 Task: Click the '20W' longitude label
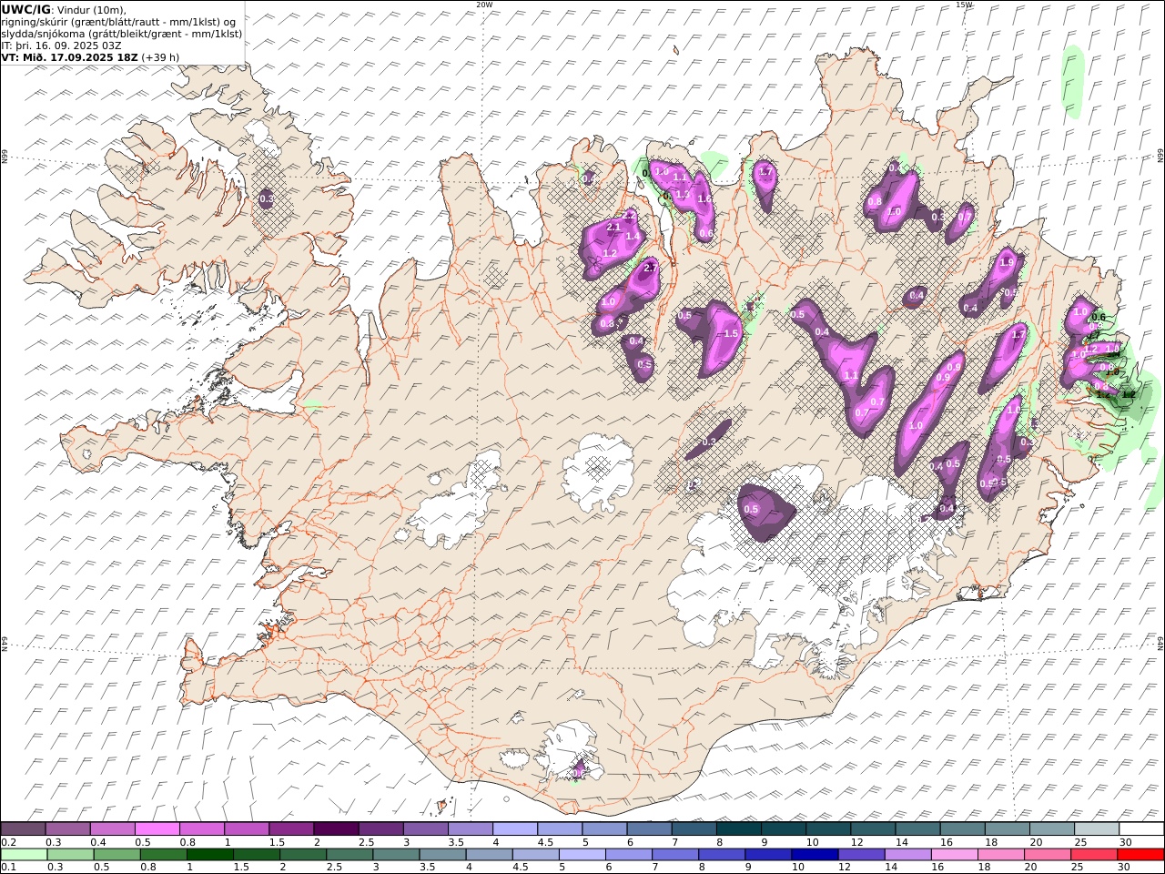[x=484, y=5]
